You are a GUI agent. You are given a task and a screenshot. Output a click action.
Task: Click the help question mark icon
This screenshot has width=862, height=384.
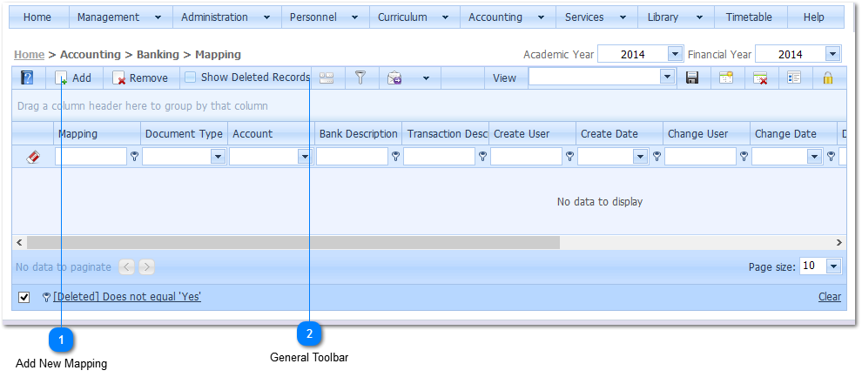27,78
